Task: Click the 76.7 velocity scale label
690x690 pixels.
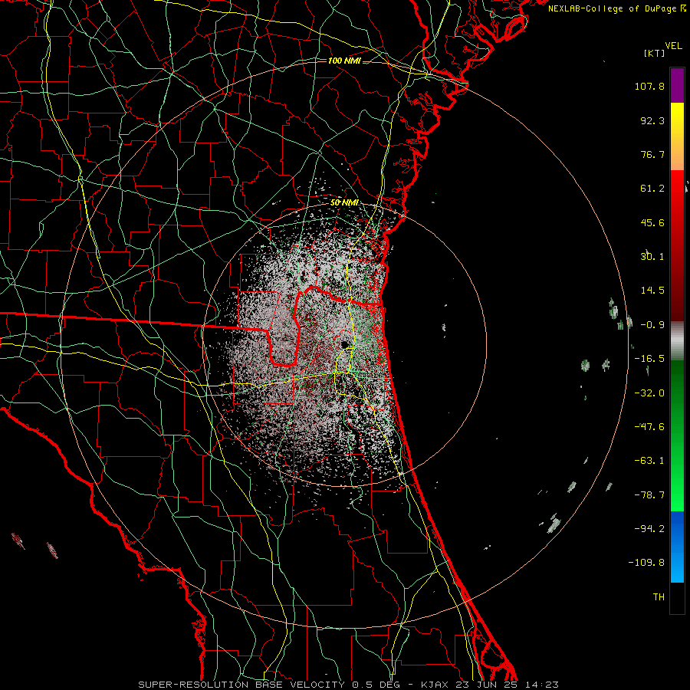Action: [652, 154]
